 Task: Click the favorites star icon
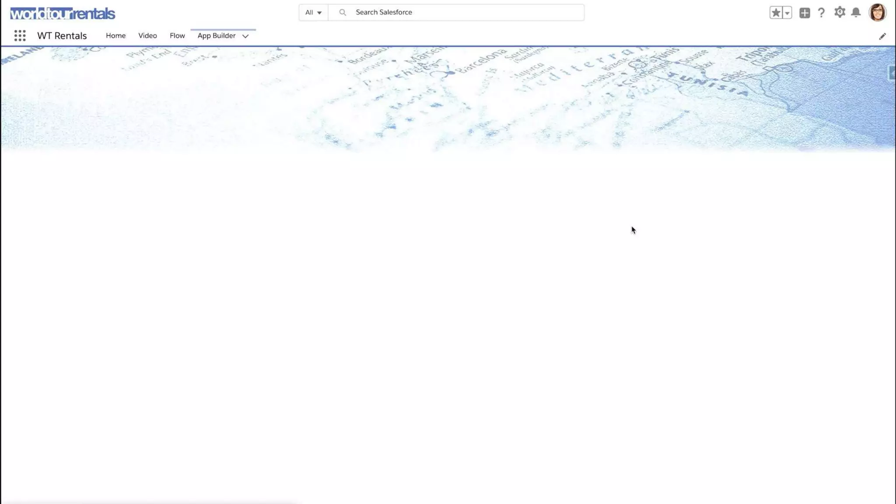tap(776, 13)
